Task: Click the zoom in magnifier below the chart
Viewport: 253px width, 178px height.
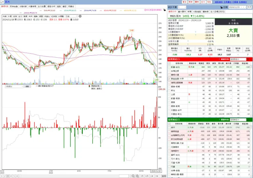Action: point(137,176)
